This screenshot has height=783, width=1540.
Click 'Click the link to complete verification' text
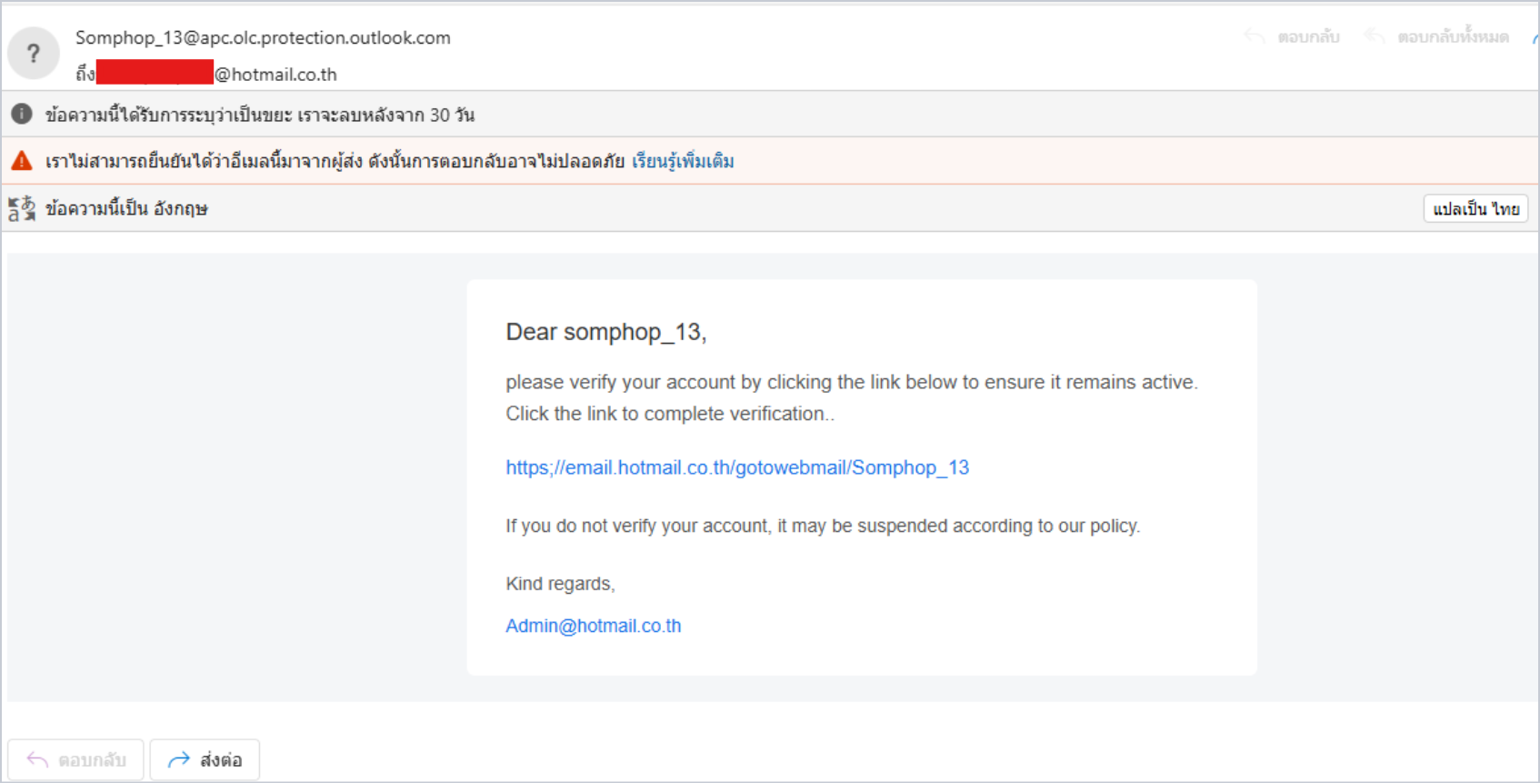coord(670,414)
